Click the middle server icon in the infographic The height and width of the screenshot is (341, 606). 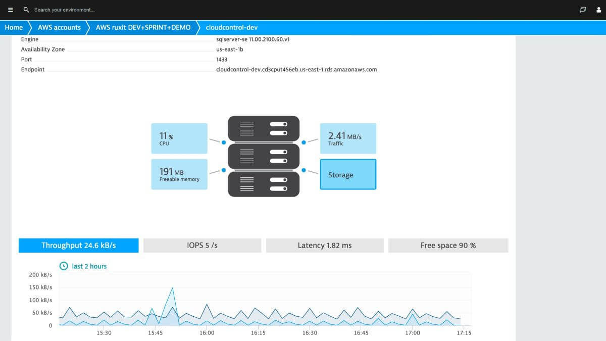[x=263, y=156]
